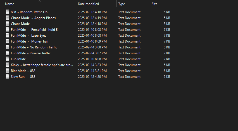Click the Fun M0de ~ Money Trail document icon

point(8,41)
